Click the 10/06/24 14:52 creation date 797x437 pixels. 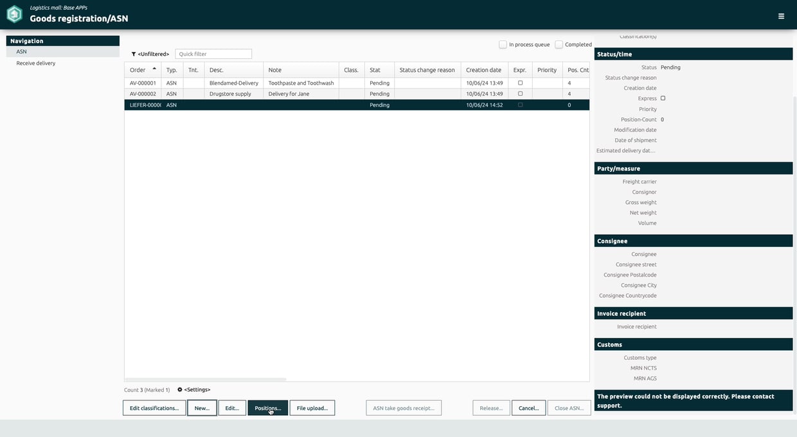click(x=485, y=105)
